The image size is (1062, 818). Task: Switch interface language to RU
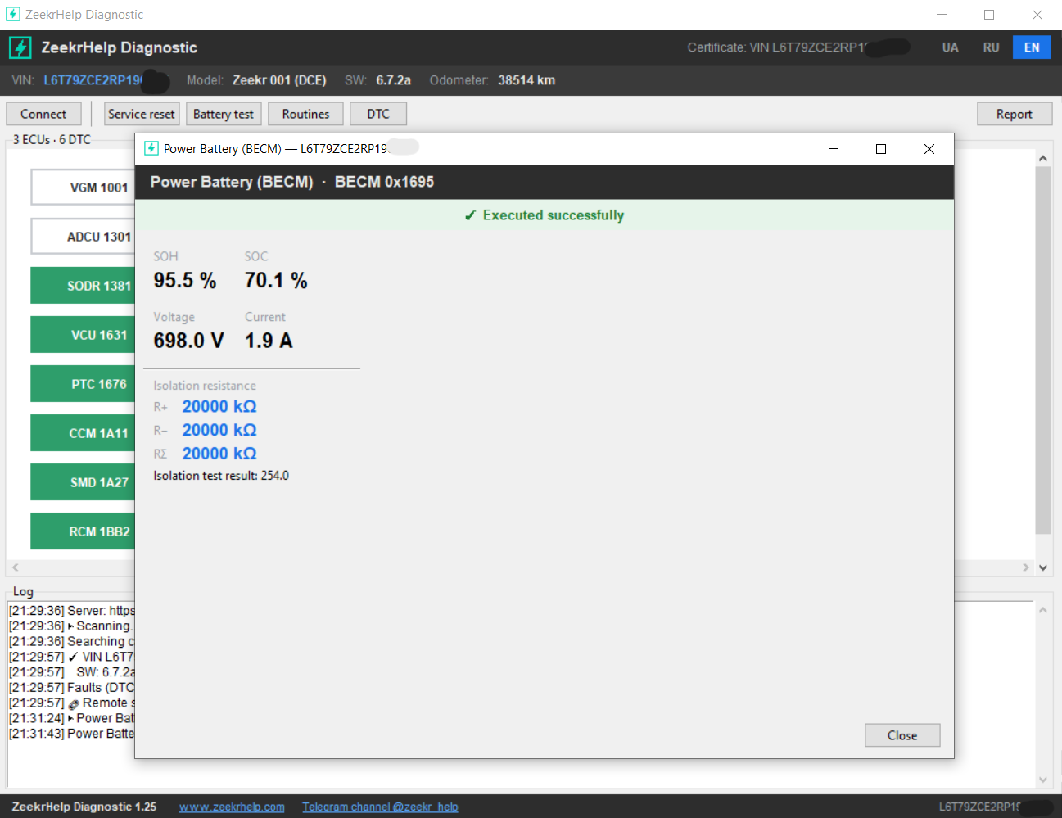(991, 47)
